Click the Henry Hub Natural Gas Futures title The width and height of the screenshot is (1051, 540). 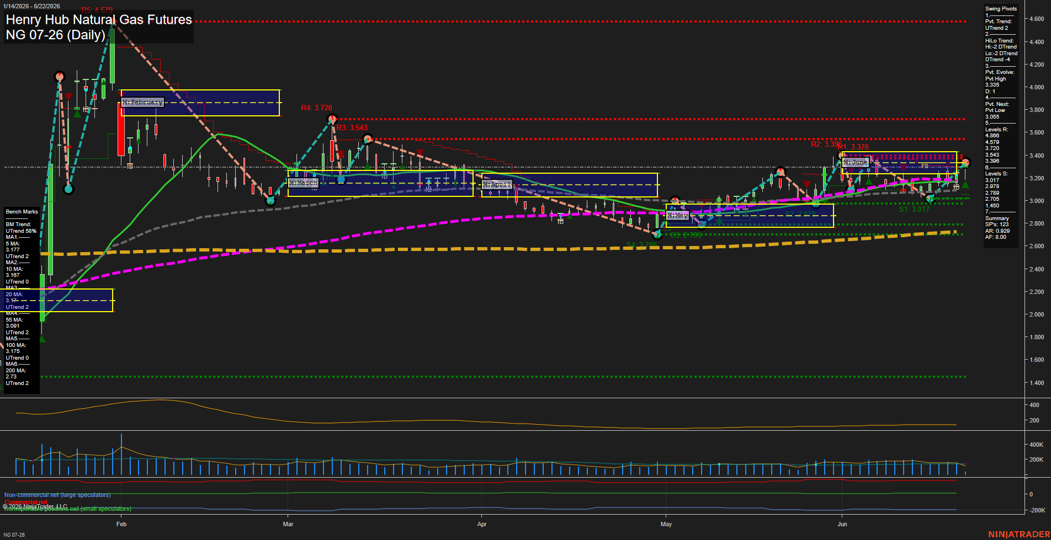click(x=99, y=20)
